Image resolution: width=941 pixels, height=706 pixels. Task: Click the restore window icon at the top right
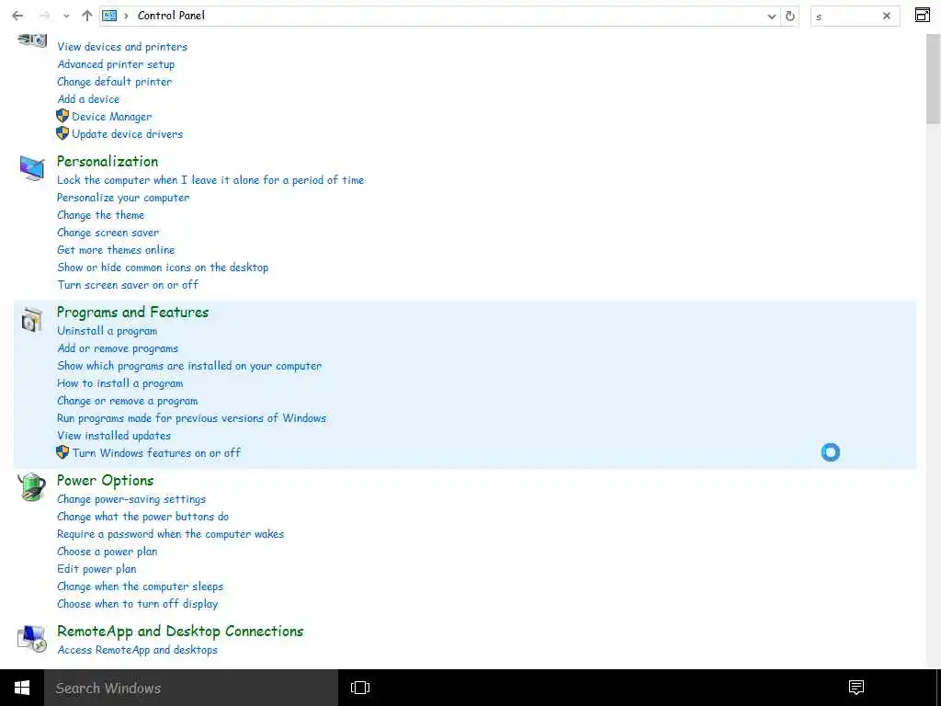pos(923,15)
